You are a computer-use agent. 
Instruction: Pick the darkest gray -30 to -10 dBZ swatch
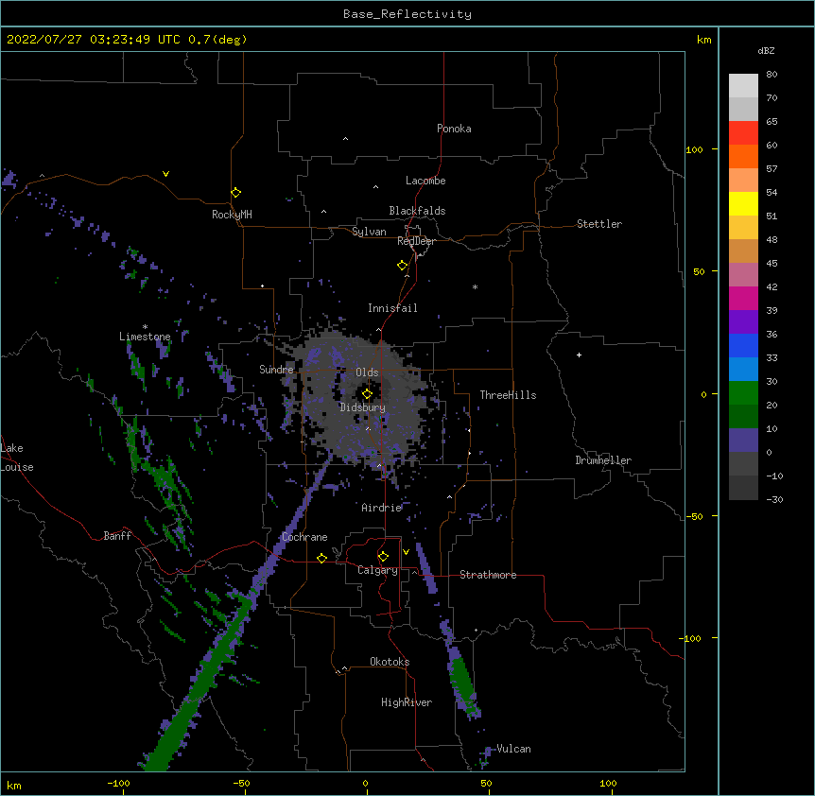(743, 488)
